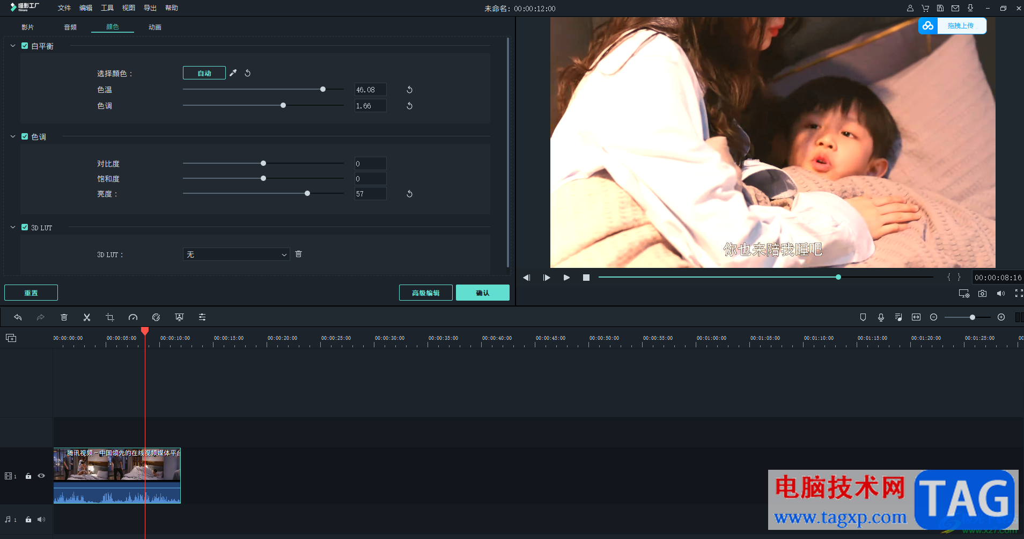Open the 3D LUT dropdown showing 无

click(x=237, y=254)
